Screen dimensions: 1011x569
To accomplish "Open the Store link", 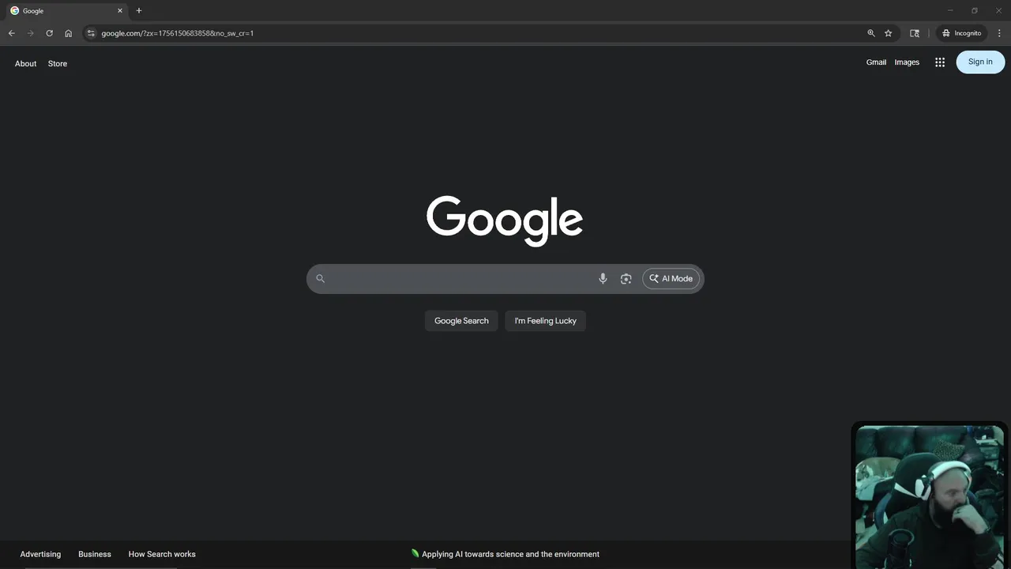I will coord(58,63).
